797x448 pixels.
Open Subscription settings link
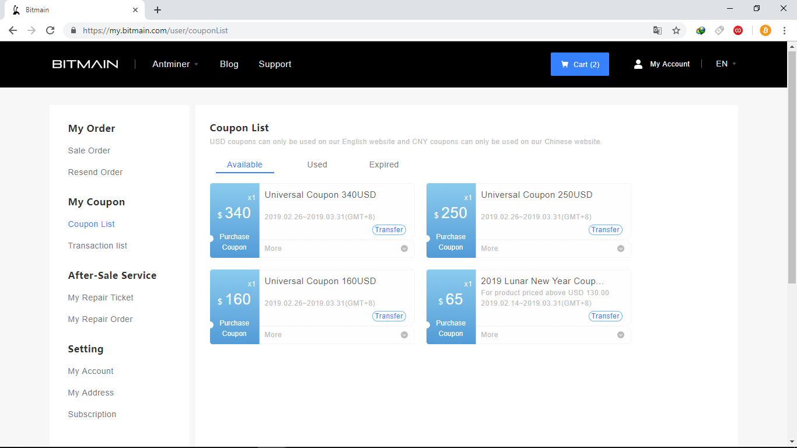92,414
